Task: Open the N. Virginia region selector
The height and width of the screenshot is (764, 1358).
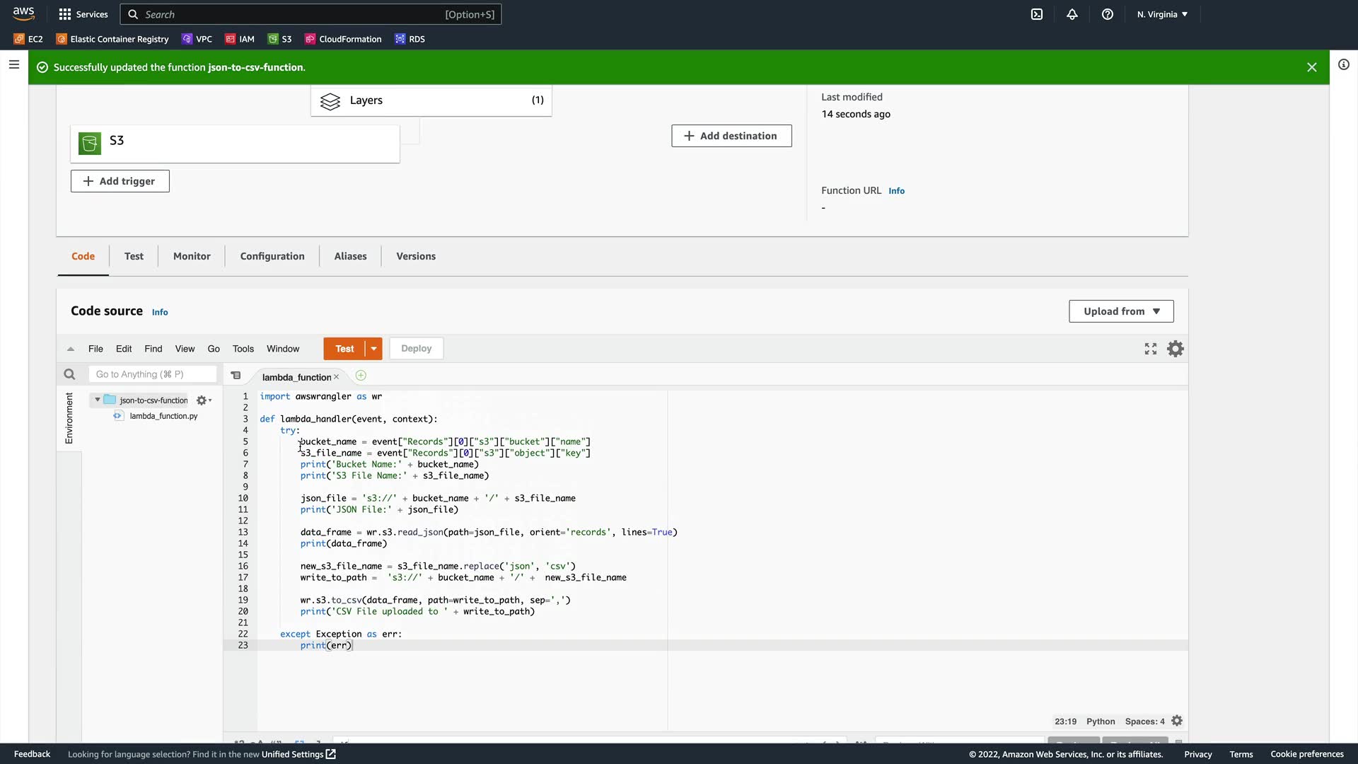Action: (1162, 14)
